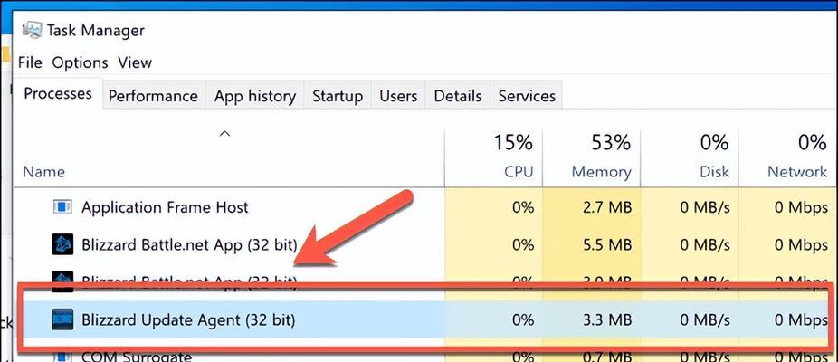Click the Blizzard Update Agent icon

tap(62, 320)
